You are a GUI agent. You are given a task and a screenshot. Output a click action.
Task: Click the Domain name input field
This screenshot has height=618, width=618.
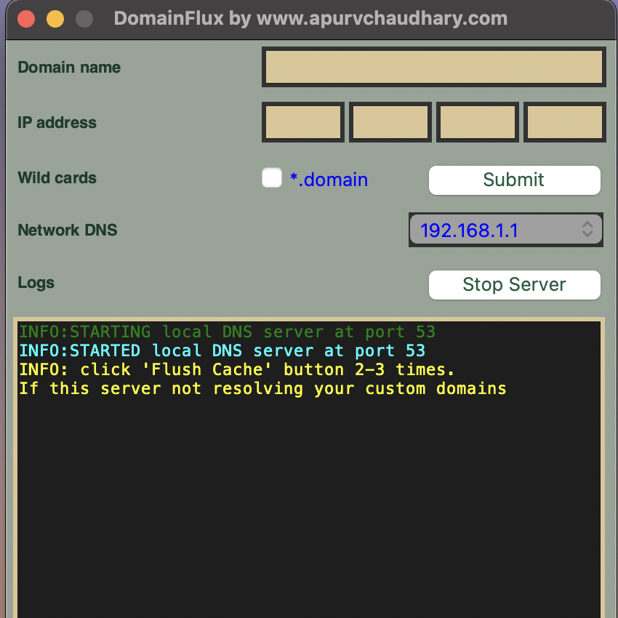point(433,68)
